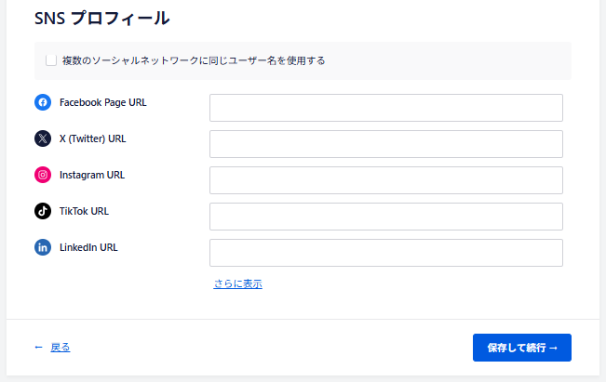Expand more networks with さらに表示 link

point(237,283)
